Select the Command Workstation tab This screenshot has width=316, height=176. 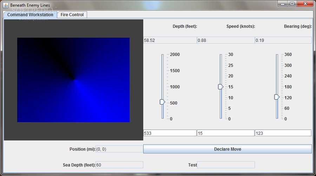pyautogui.click(x=30, y=15)
